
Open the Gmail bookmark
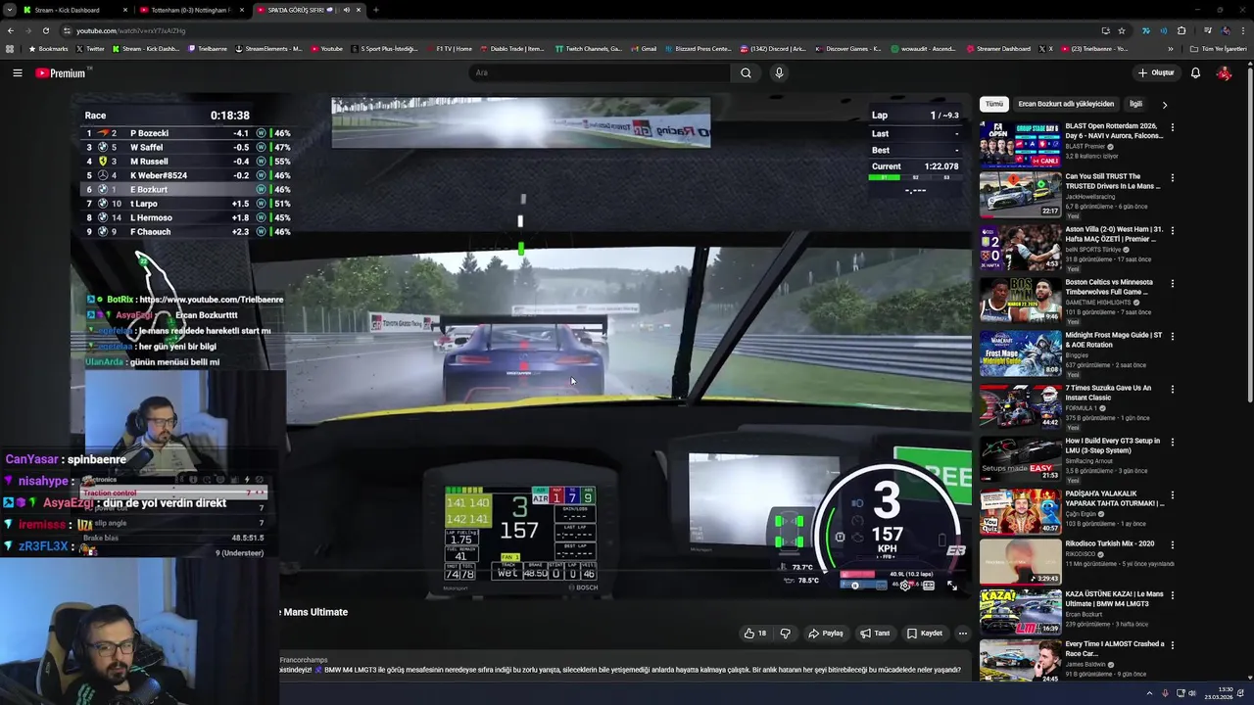(x=643, y=49)
